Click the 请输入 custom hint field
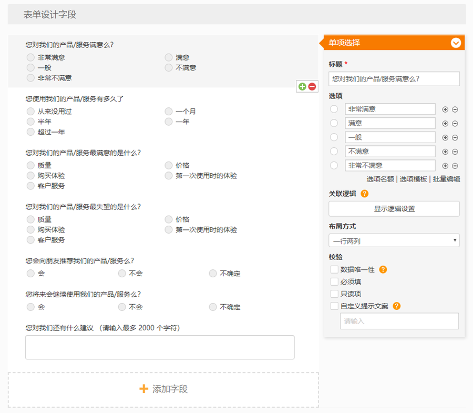Image resolution: width=473 pixels, height=413 pixels. [399, 321]
